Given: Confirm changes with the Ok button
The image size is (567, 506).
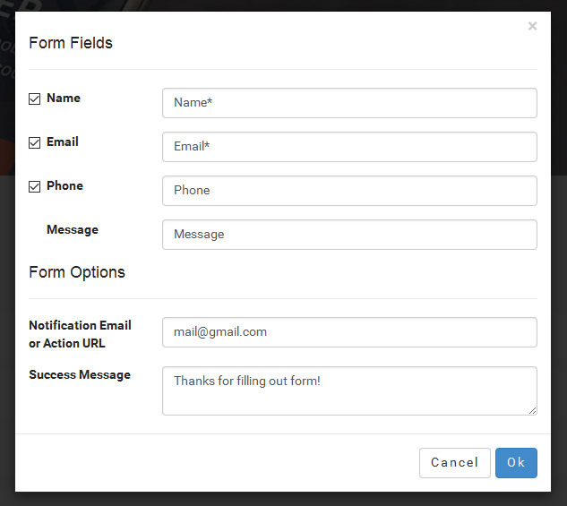Looking at the screenshot, I should tap(516, 463).
